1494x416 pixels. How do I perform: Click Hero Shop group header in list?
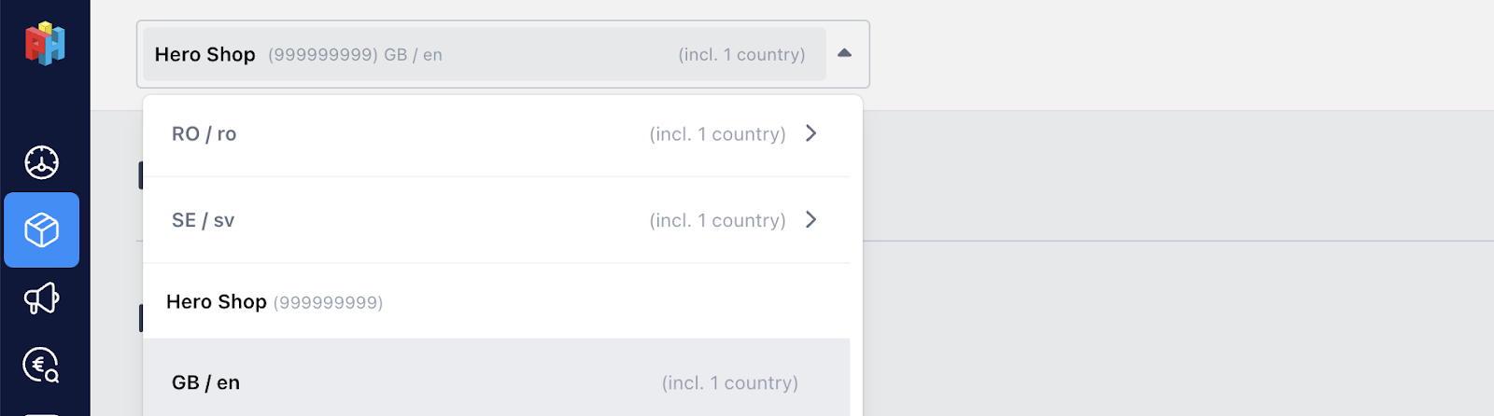coord(497,302)
